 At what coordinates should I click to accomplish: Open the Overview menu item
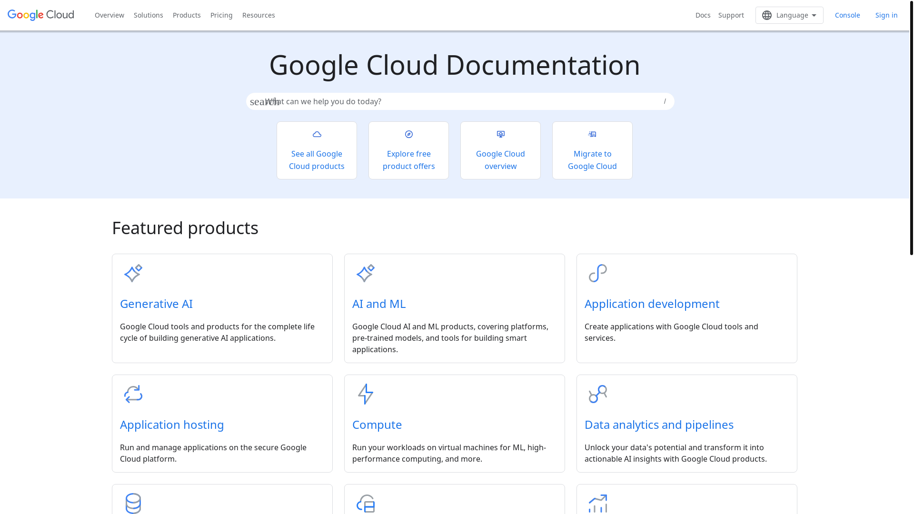click(x=109, y=15)
